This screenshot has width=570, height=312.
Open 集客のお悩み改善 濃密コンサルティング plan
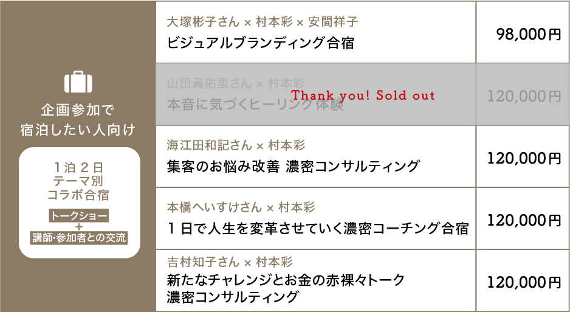(x=293, y=166)
